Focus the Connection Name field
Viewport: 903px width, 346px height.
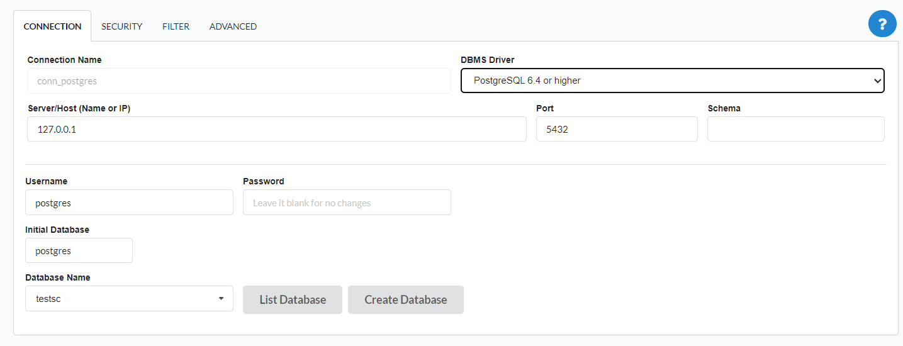point(238,81)
